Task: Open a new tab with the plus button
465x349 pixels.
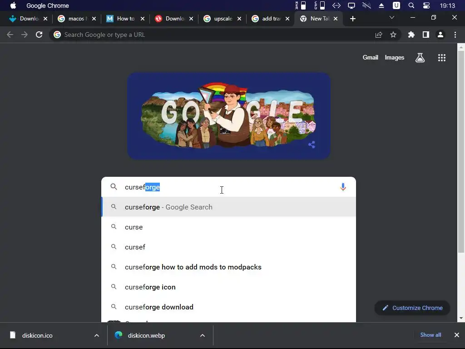Action: point(352,19)
